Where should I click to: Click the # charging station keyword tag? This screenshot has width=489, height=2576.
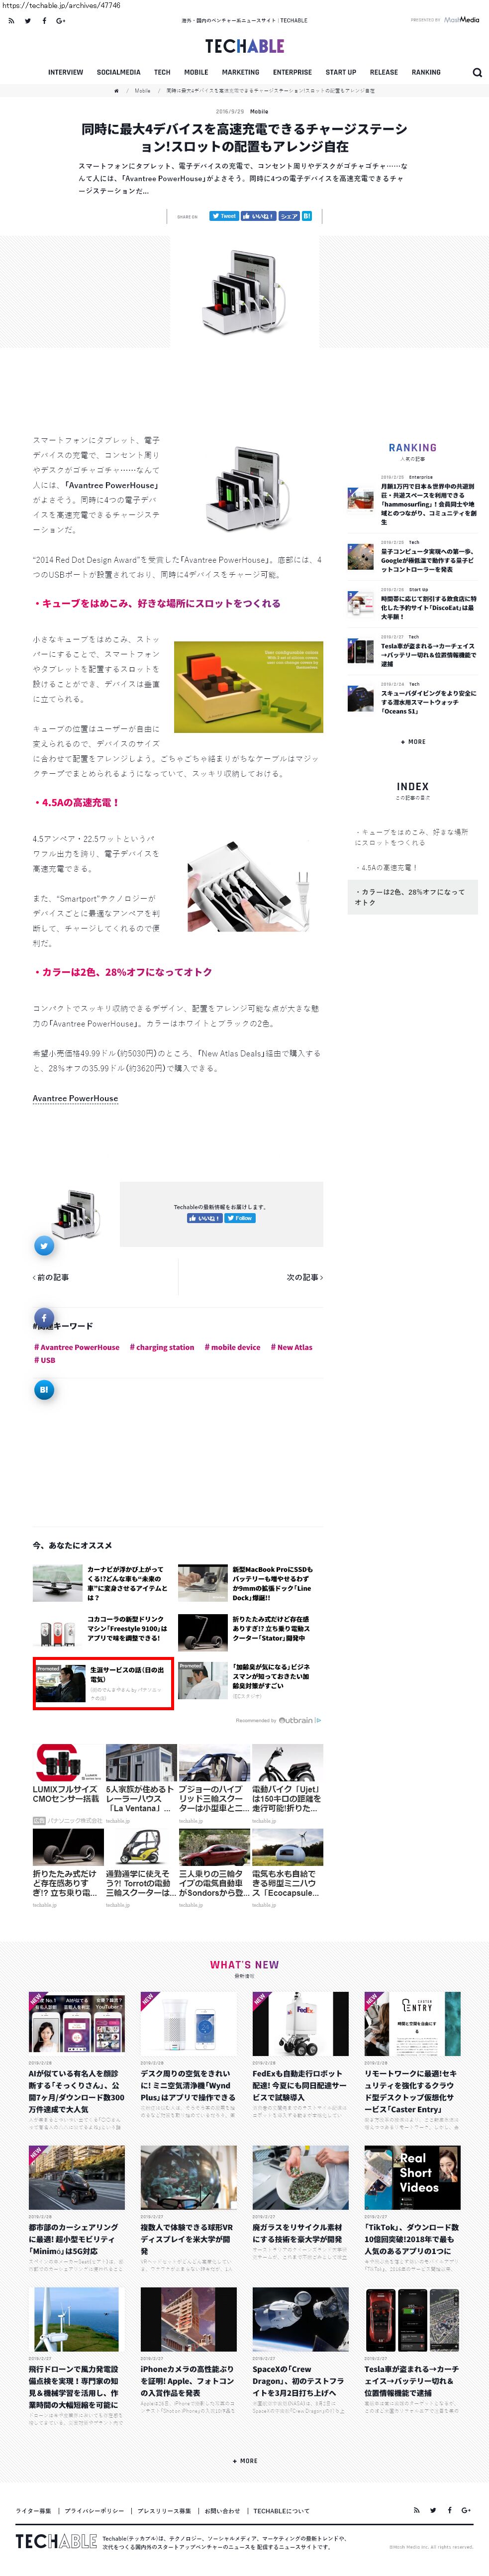(x=162, y=1347)
